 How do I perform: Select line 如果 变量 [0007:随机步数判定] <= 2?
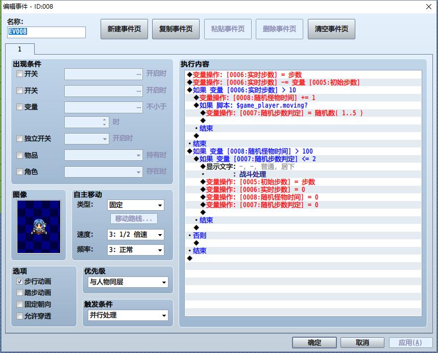(x=303, y=159)
